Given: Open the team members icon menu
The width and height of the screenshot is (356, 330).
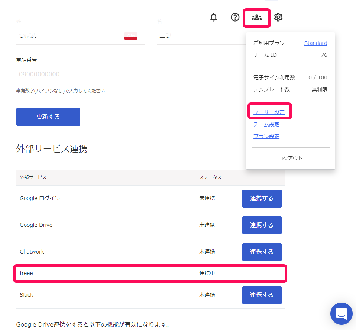Looking at the screenshot, I should 256,17.
